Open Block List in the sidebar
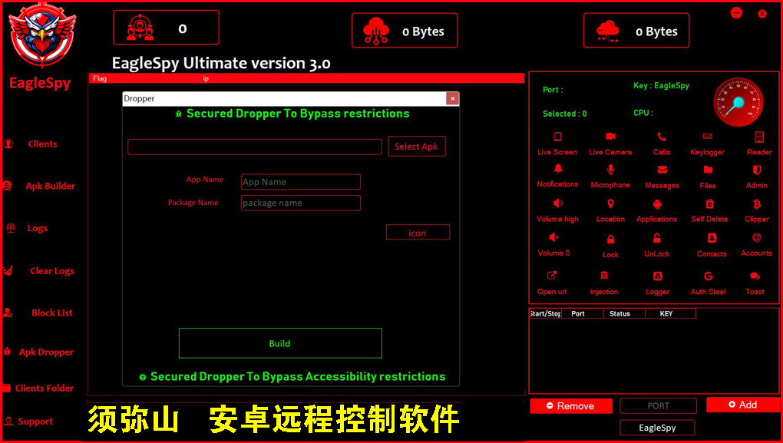Screen dimensions: 783x443 pos(52,313)
